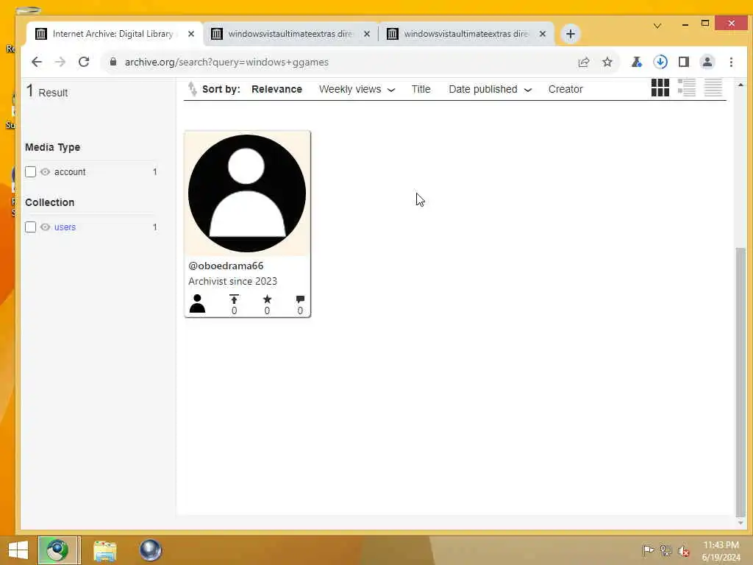
Task: Reload the archive.org search page
Action: point(84,62)
